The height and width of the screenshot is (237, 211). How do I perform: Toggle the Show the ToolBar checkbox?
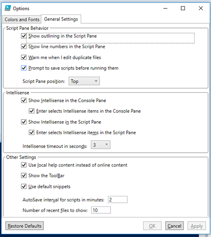click(24, 176)
